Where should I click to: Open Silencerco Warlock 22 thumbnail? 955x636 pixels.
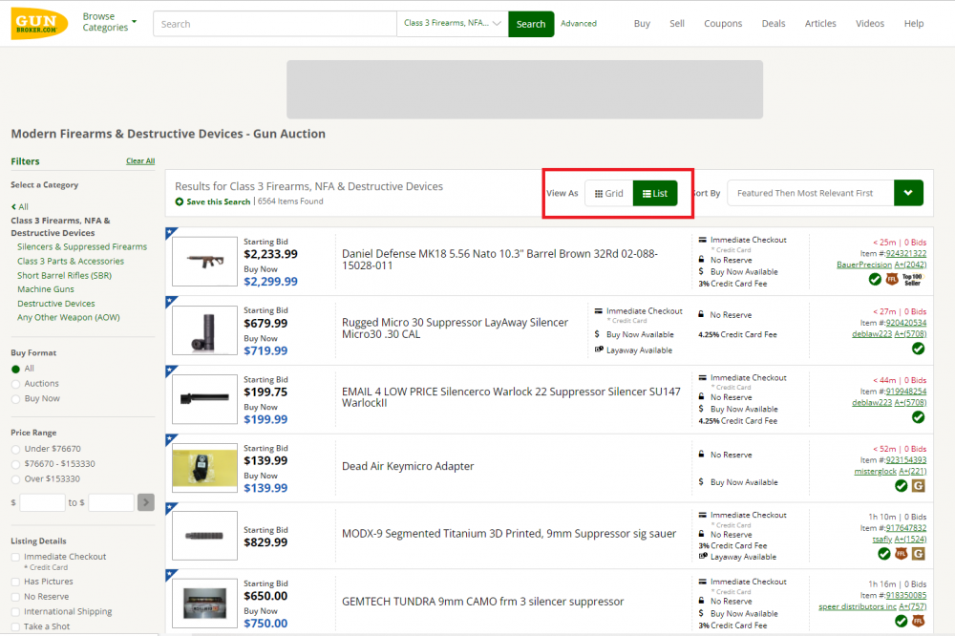coord(204,399)
